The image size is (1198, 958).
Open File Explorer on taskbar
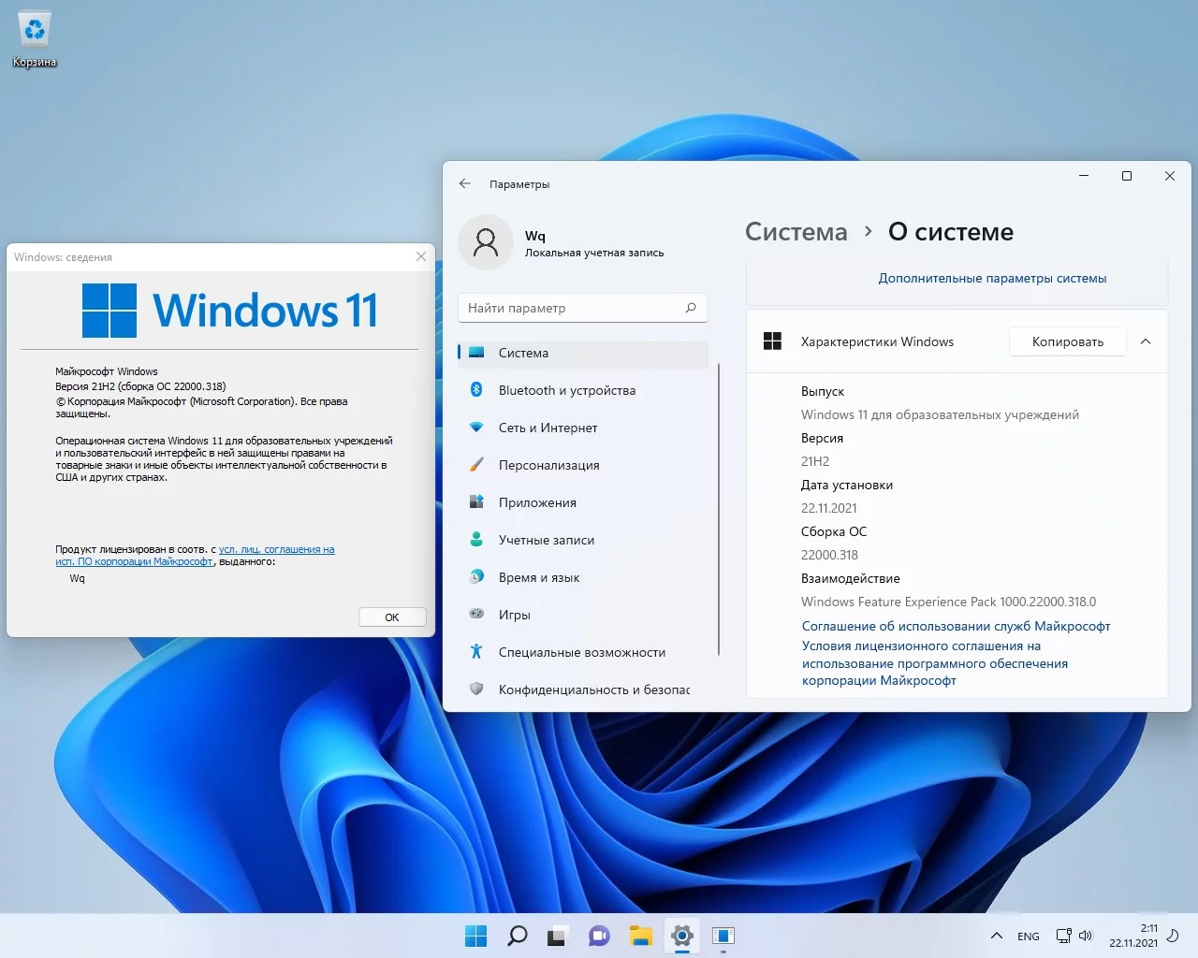click(x=640, y=936)
